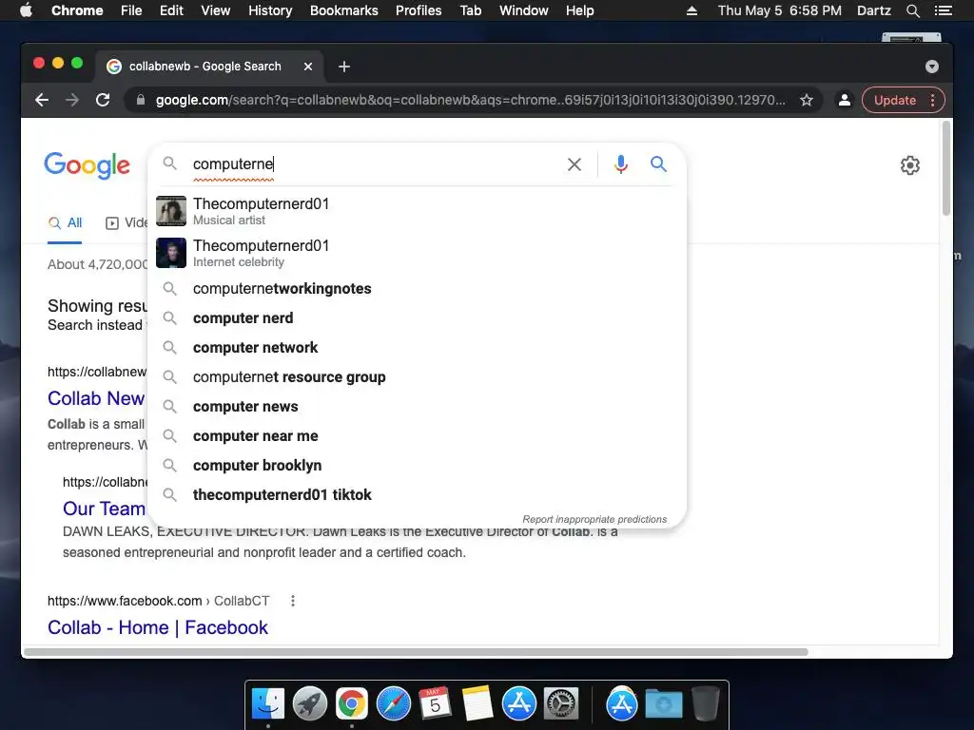The width and height of the screenshot is (974, 730).
Task: Choose computernetworkingnotes suggestion
Action: coord(418,289)
